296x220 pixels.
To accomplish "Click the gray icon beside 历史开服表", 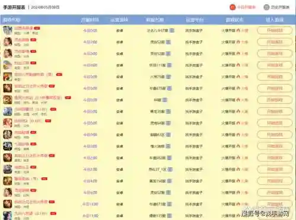I will pos(266,7).
